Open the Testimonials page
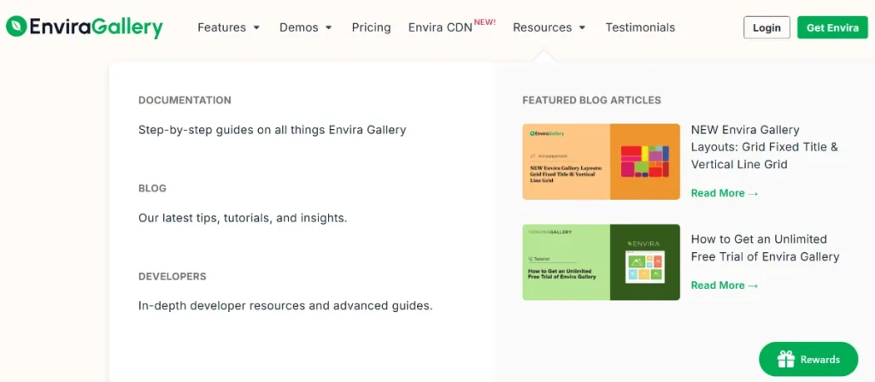The width and height of the screenshot is (875, 382). tap(640, 27)
